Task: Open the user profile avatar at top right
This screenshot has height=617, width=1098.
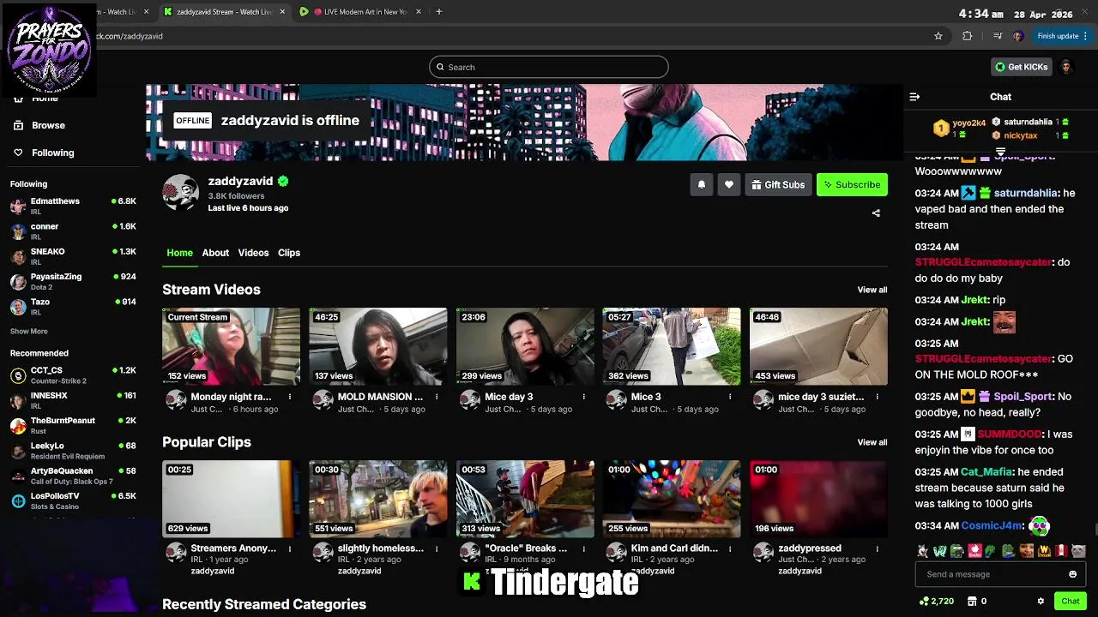Action: [x=1066, y=67]
